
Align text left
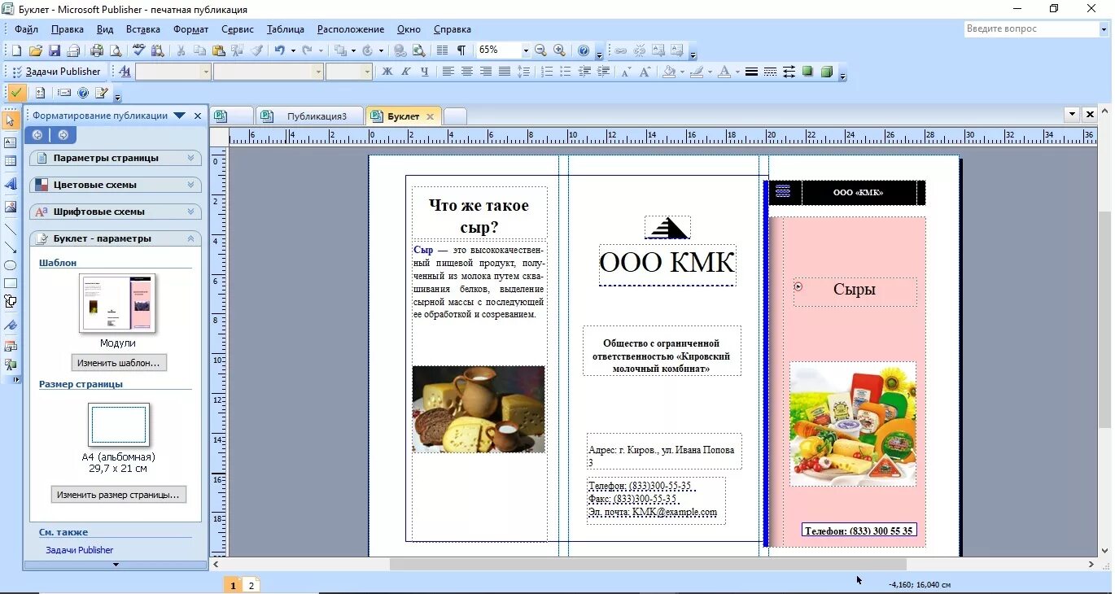point(448,72)
